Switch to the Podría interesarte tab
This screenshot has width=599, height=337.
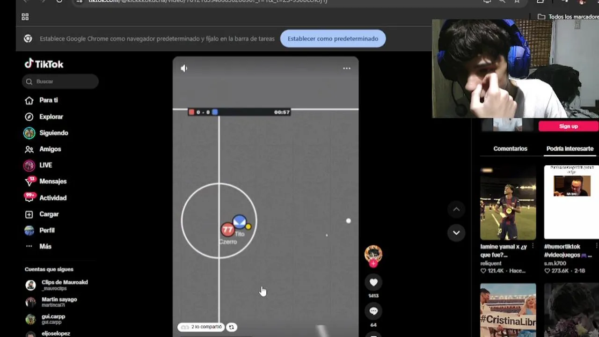click(x=570, y=148)
